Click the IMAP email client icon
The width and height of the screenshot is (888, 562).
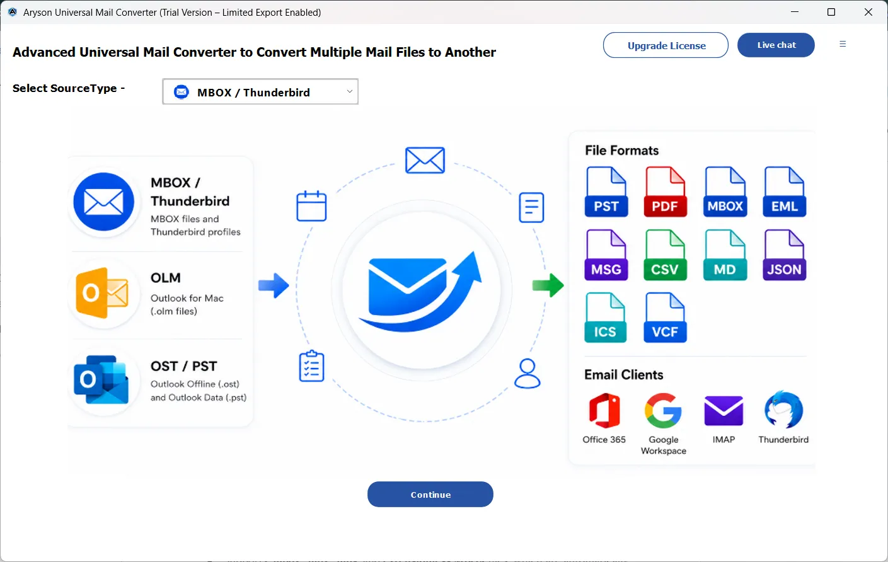(x=724, y=411)
